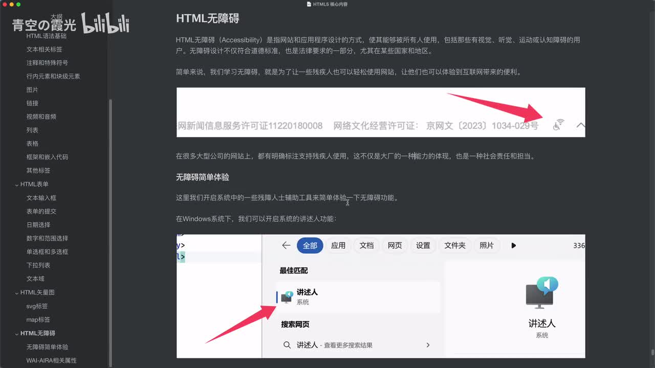Open 框架和嵌入代码 section
The height and width of the screenshot is (368, 655).
point(47,157)
